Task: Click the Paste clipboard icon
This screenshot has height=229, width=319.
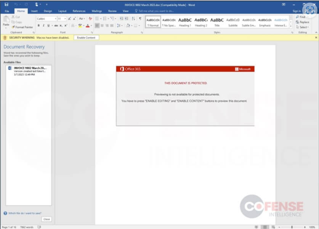Action: (6, 19)
